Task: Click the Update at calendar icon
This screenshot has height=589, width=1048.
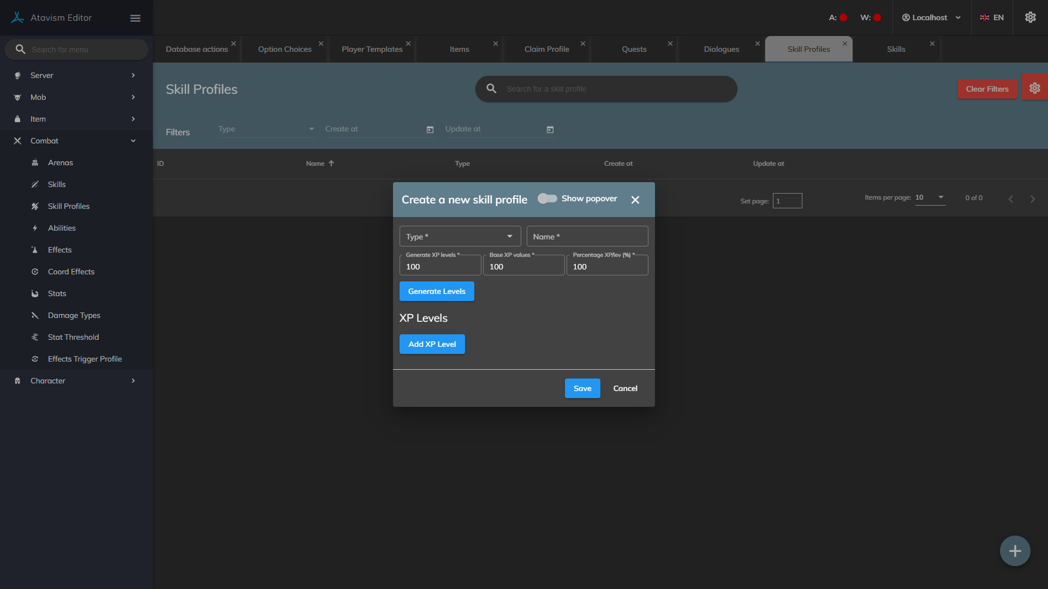Action: (x=550, y=130)
